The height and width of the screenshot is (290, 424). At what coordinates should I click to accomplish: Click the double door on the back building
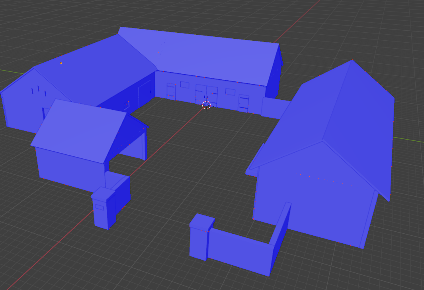coord(206,95)
